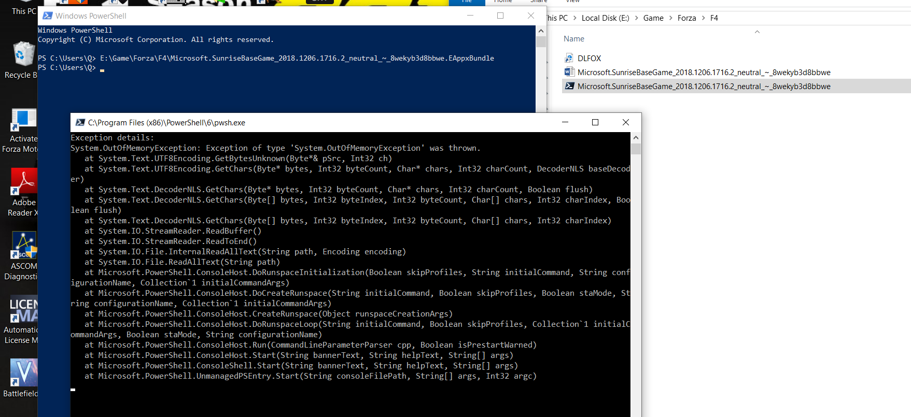Go to Forza folder in address path

coord(686,18)
